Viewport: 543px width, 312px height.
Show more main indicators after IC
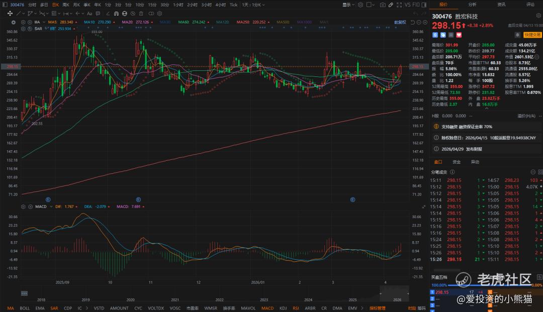(x=87, y=308)
